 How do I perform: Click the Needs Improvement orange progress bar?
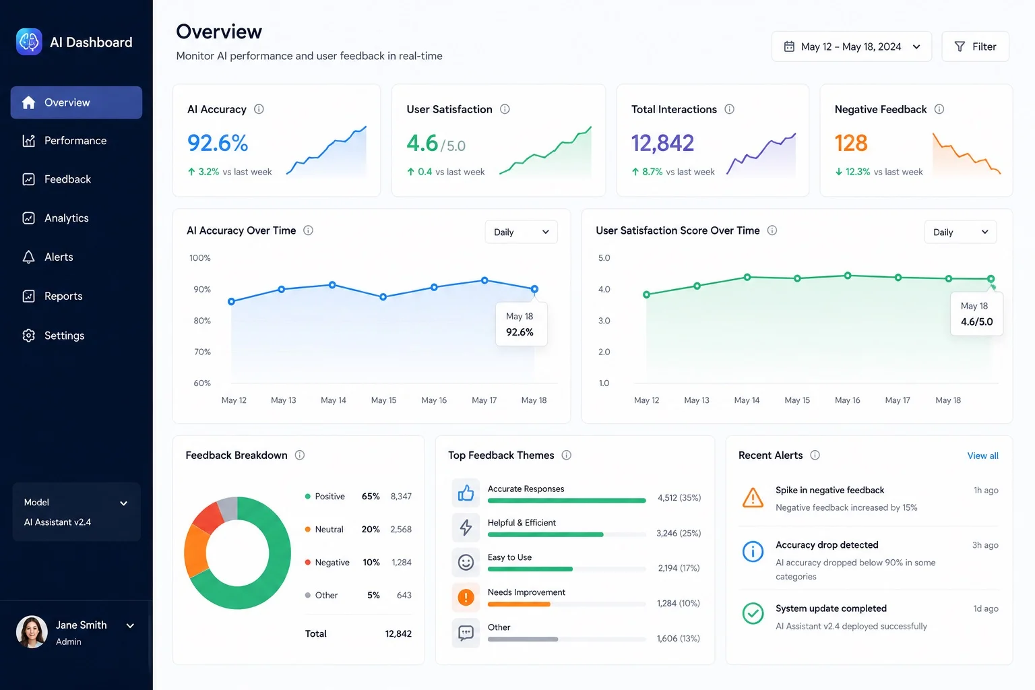point(519,604)
